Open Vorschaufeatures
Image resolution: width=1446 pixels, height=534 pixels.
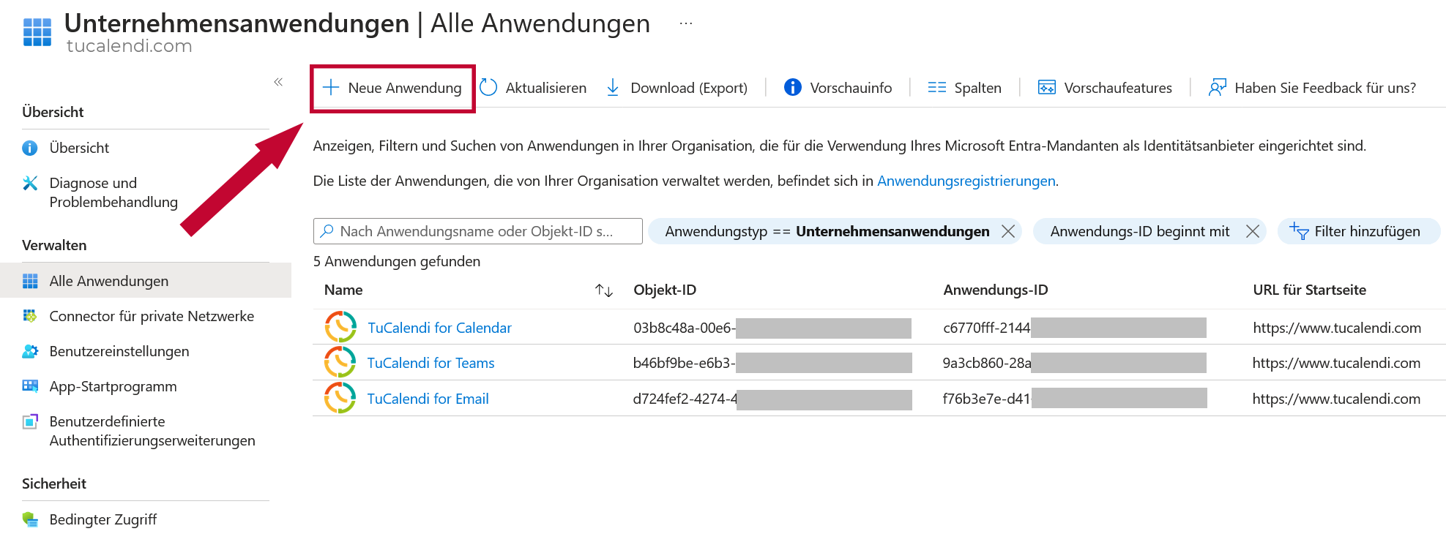click(1105, 88)
